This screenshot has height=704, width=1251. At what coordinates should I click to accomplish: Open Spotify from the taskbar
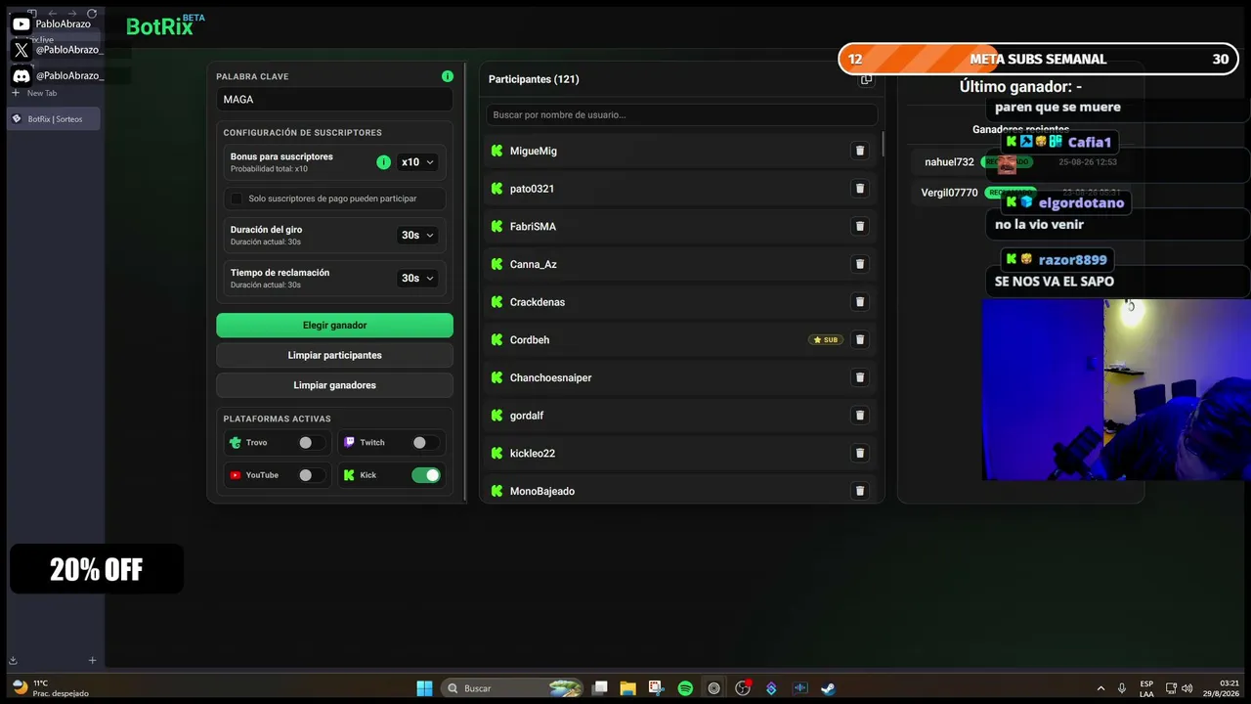[x=685, y=688]
